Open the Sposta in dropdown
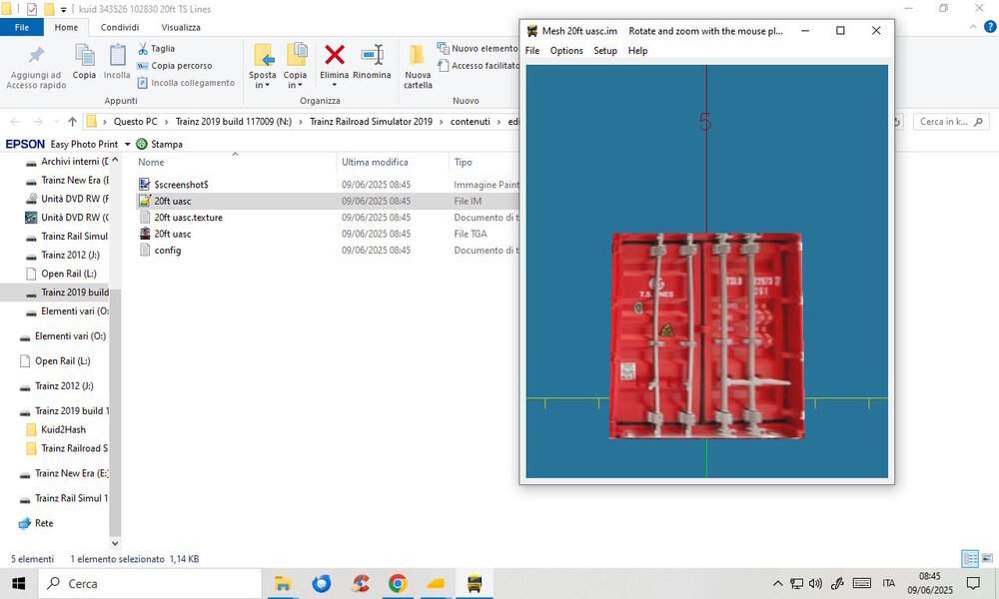 coord(263,66)
